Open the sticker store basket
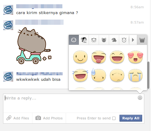This screenshot has width=151, height=131. (142, 40)
